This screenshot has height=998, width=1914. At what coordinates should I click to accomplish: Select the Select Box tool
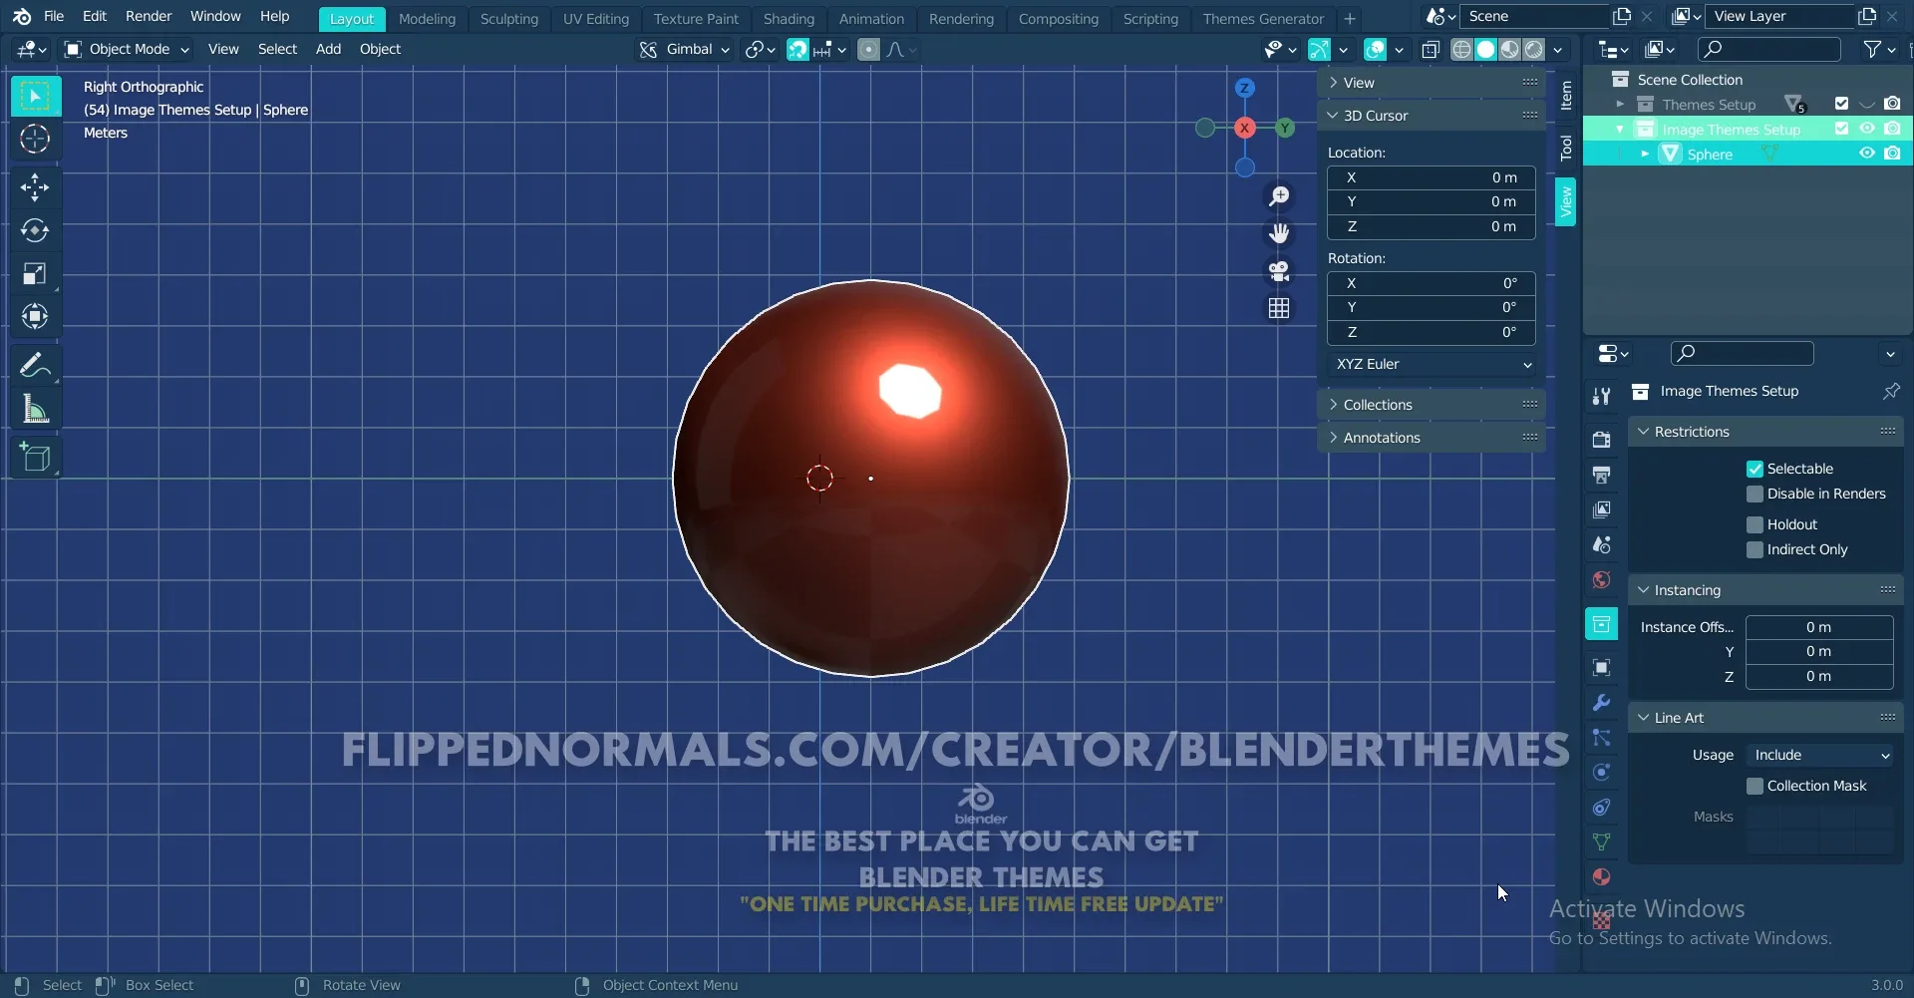[35, 96]
